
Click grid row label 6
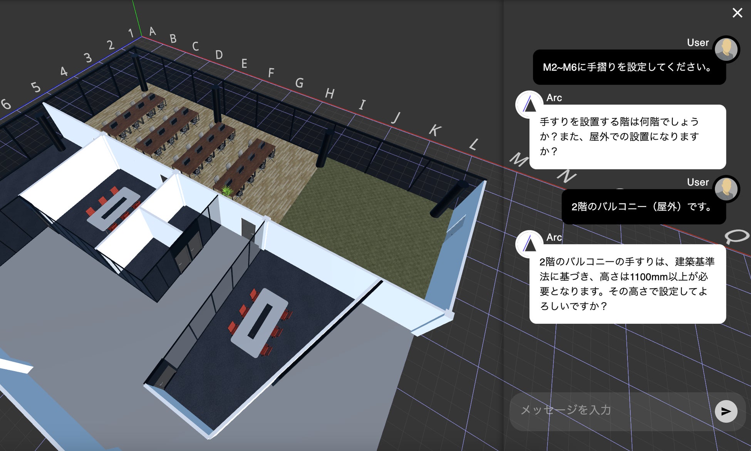tap(6, 104)
